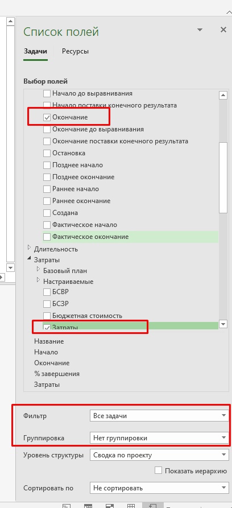Toggle the Показать иерархию checkbox

pos(158,470)
